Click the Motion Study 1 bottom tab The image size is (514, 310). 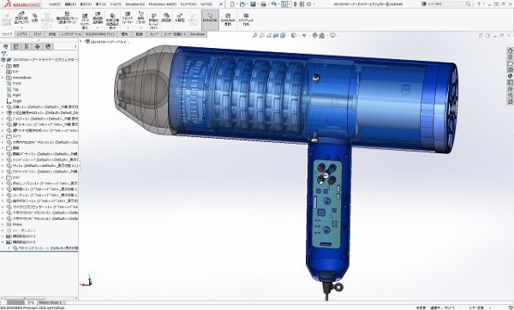pyautogui.click(x=51, y=302)
